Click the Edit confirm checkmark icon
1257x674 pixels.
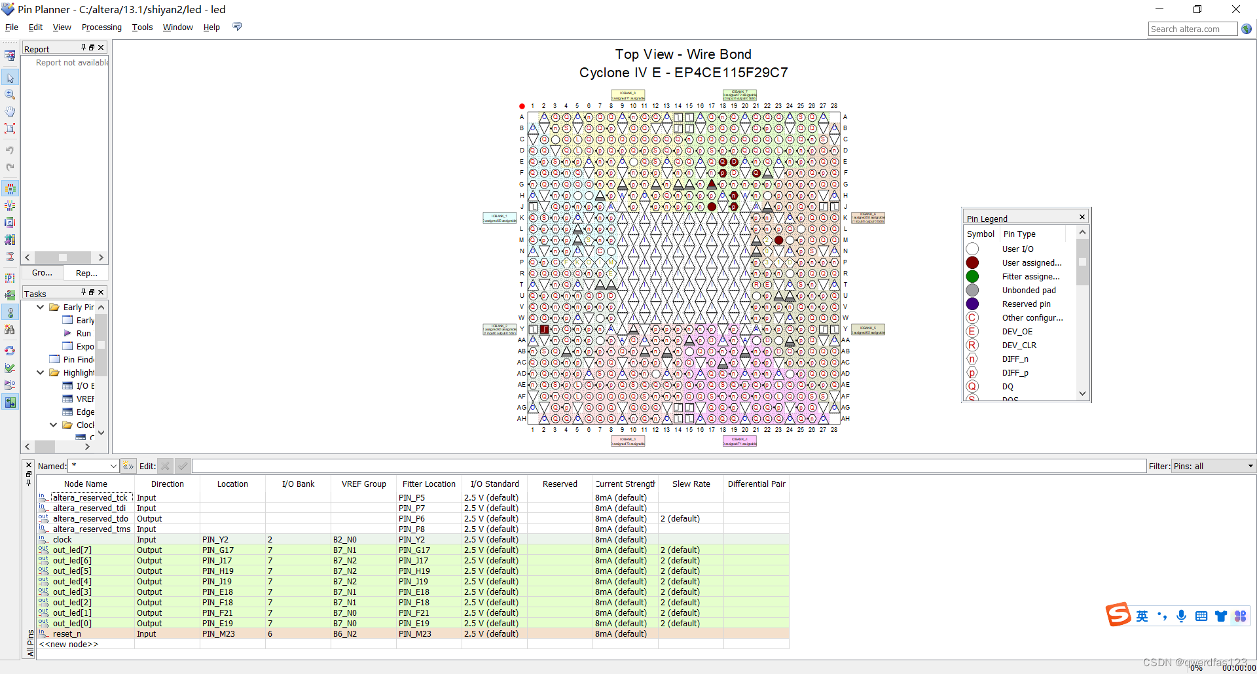pos(183,466)
